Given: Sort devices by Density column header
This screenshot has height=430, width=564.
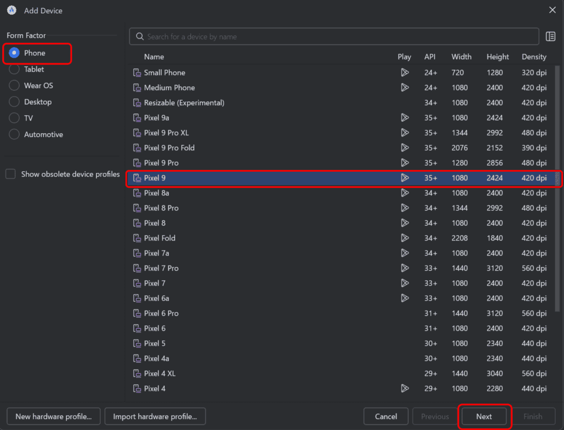Looking at the screenshot, I should click(534, 57).
